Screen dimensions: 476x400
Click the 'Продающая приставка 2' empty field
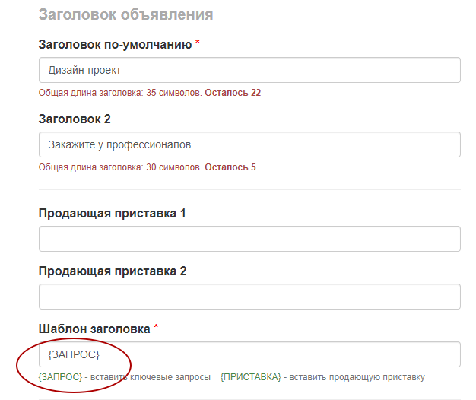[249, 297]
